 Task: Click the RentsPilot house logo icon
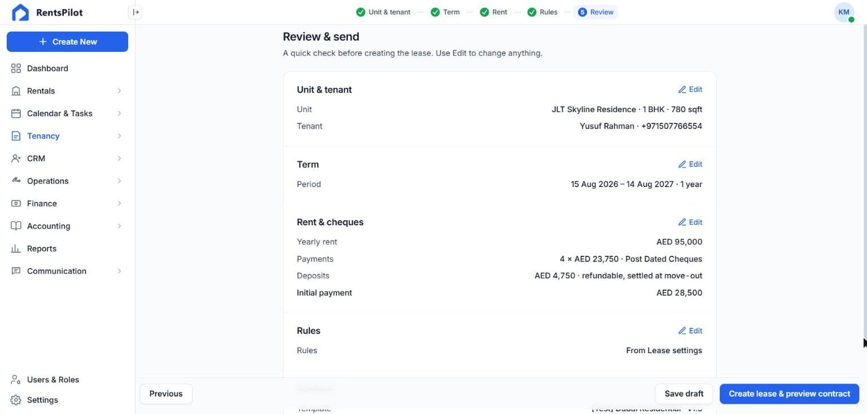[x=20, y=12]
